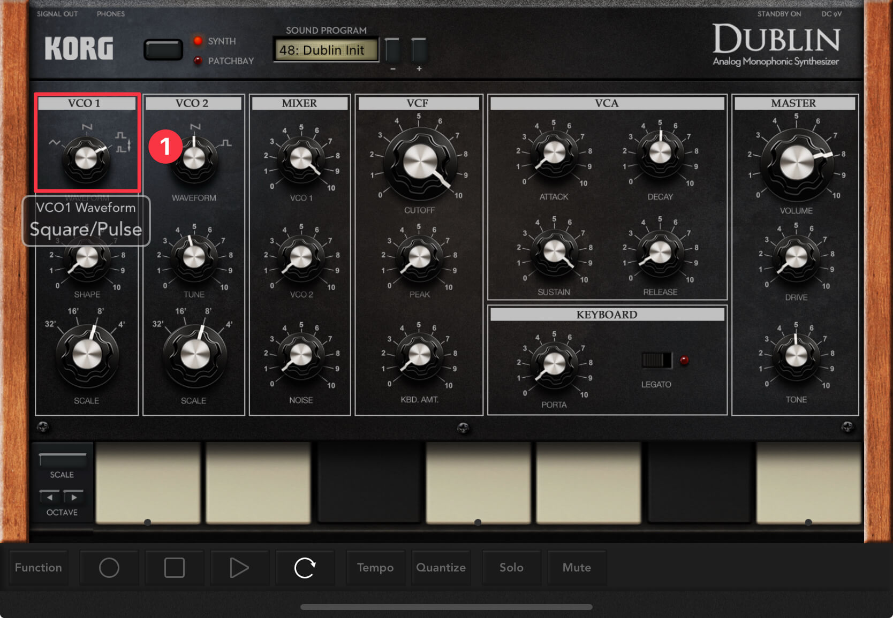Screen dimensions: 893x618
Task: Open the Sound Program display list
Action: (326, 50)
